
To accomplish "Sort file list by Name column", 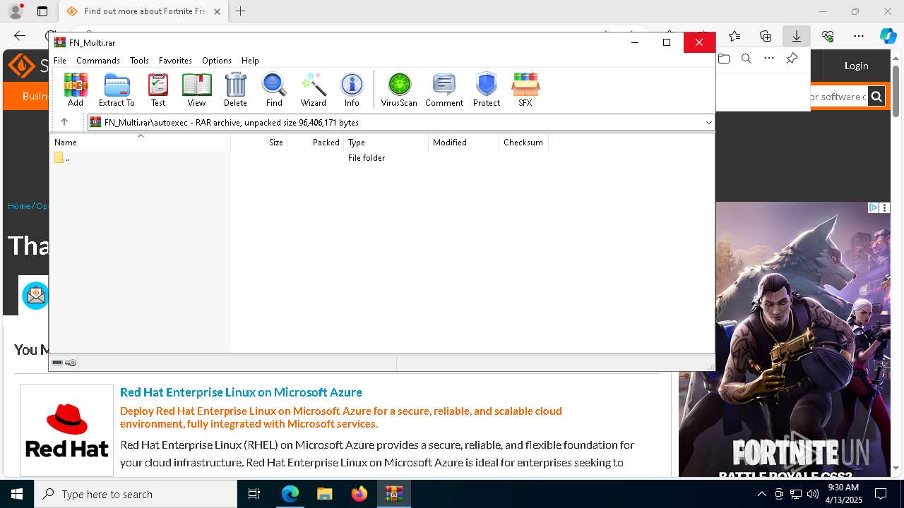I will [140, 143].
